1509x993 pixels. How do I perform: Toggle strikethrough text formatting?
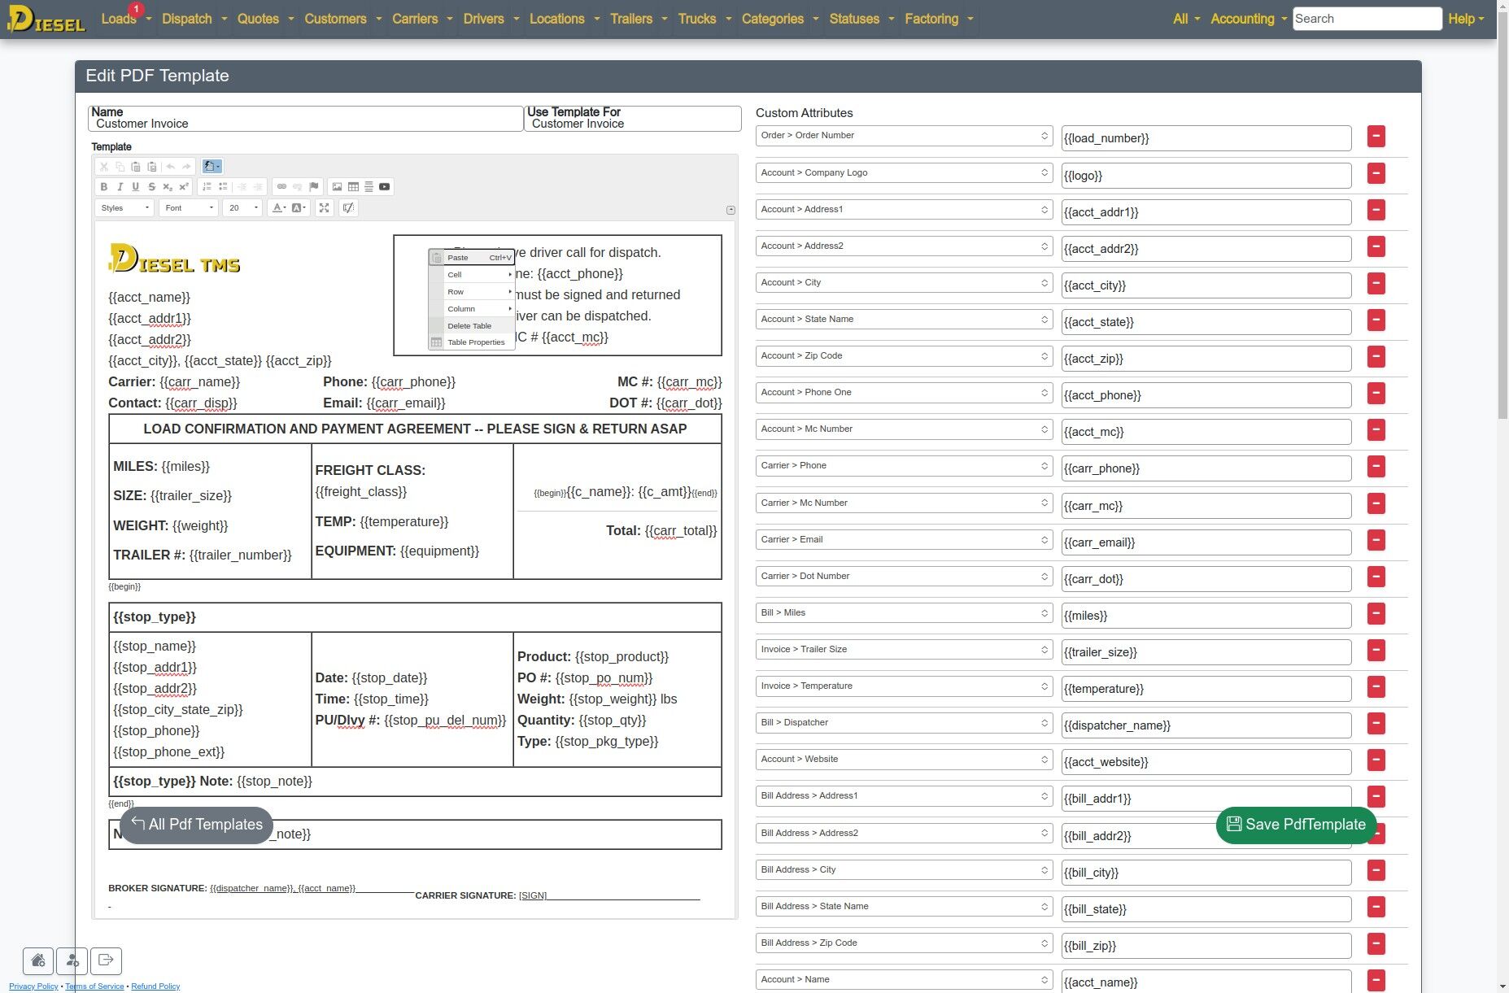(x=151, y=187)
